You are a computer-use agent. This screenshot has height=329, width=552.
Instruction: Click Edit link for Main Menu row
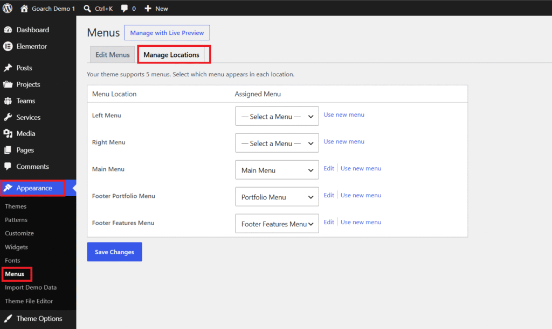pos(329,168)
